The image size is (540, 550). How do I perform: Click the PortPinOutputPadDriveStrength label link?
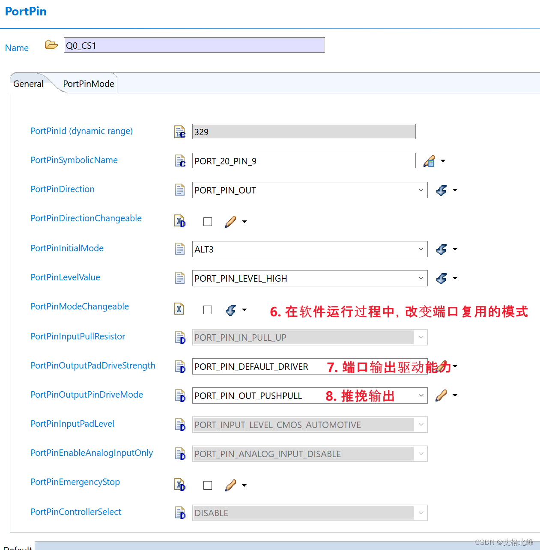(x=93, y=366)
